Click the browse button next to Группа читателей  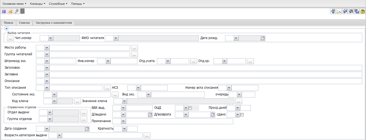[x=134, y=55]
